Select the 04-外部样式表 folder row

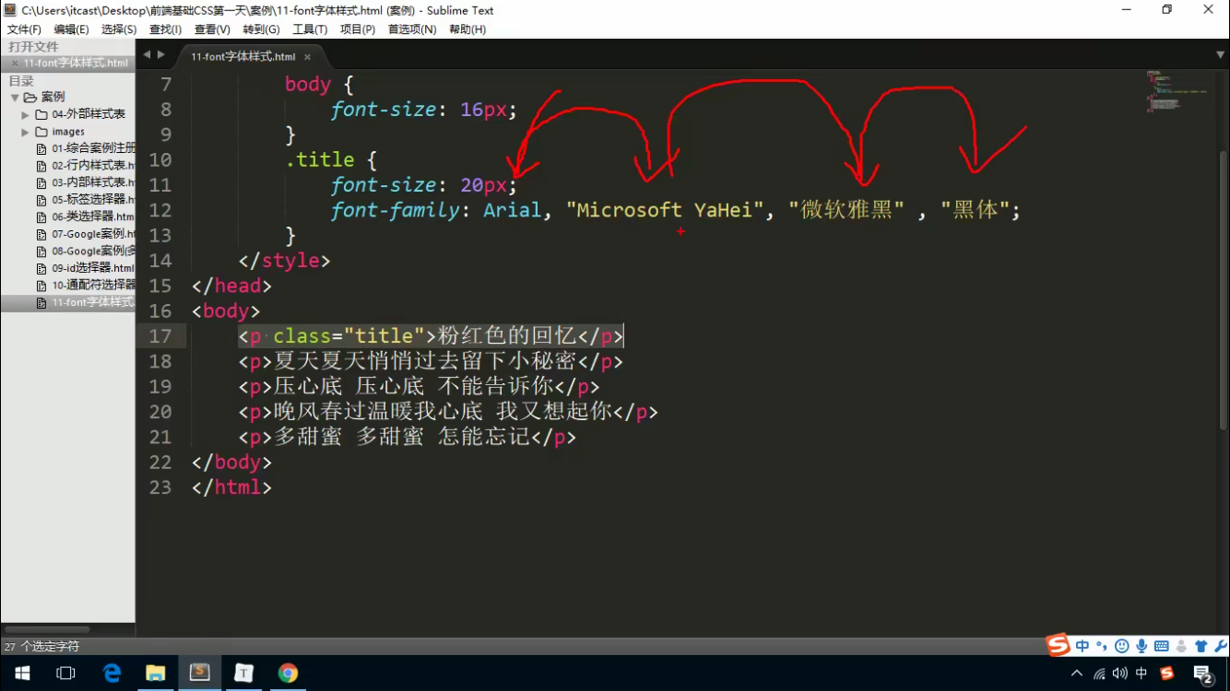[68, 114]
